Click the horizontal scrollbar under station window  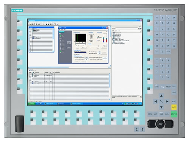pyautogui.click(x=69, y=67)
